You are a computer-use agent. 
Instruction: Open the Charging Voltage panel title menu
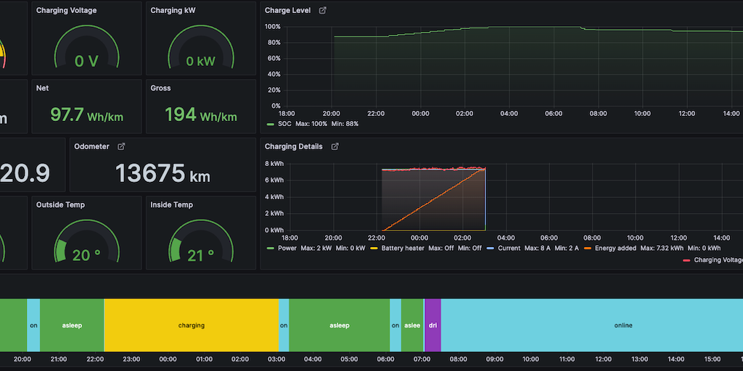[66, 11]
